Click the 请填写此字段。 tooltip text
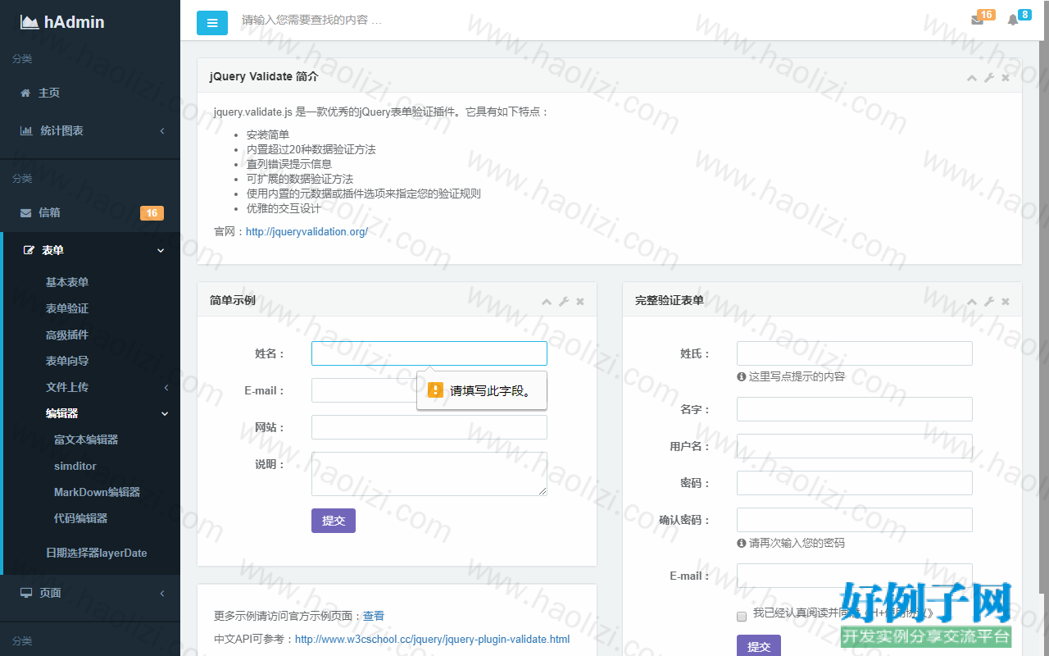Viewport: 1049px width, 656px height. 491,391
